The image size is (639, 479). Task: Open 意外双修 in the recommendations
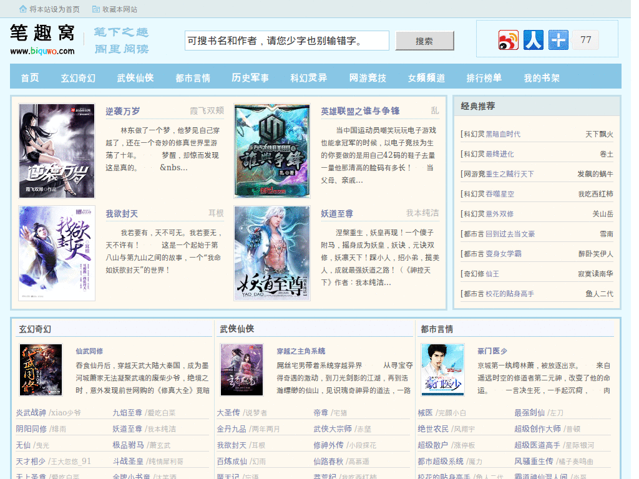[x=500, y=214]
